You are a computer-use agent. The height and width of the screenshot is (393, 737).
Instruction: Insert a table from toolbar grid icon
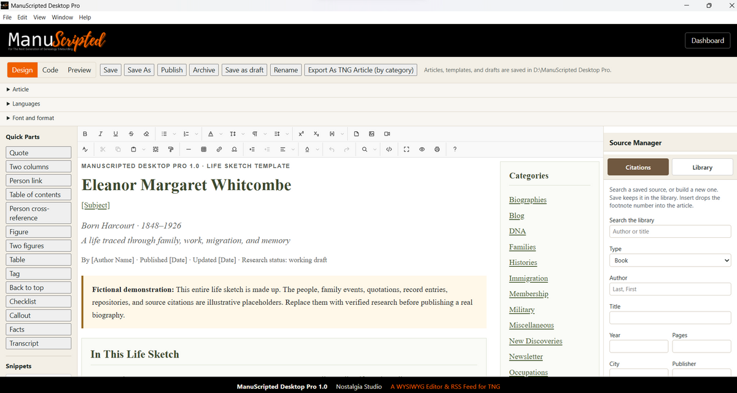203,149
